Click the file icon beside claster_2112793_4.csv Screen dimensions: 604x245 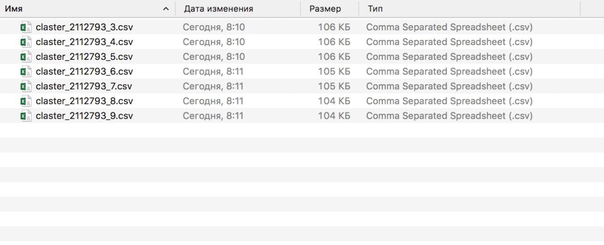tap(26, 42)
